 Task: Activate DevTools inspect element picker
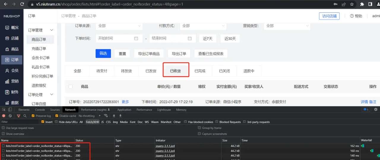point(4,110)
